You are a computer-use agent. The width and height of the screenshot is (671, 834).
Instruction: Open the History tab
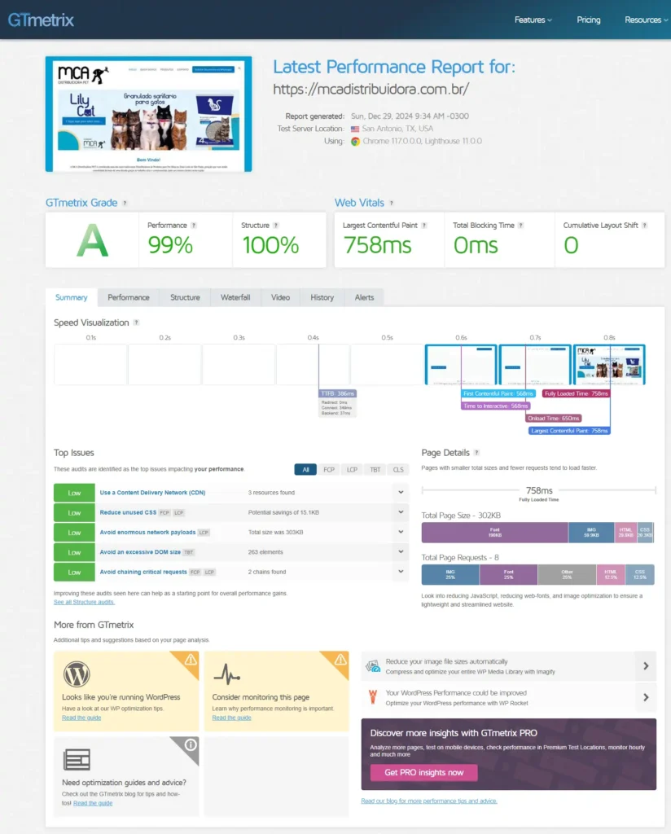tap(322, 297)
